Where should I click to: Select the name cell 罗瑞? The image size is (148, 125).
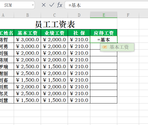7,67
